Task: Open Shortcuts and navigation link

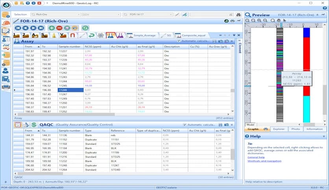Action: tap(264, 161)
